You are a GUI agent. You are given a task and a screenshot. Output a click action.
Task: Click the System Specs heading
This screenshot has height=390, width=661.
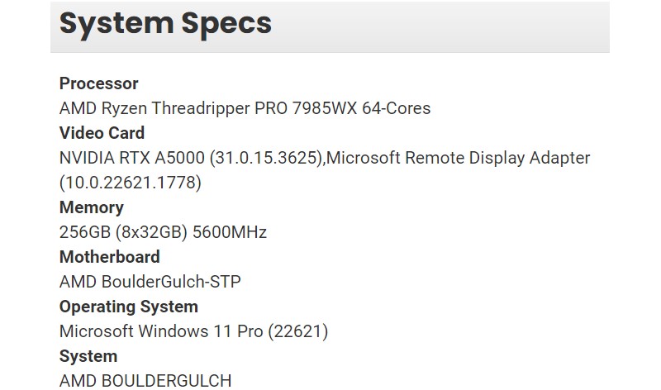[165, 24]
